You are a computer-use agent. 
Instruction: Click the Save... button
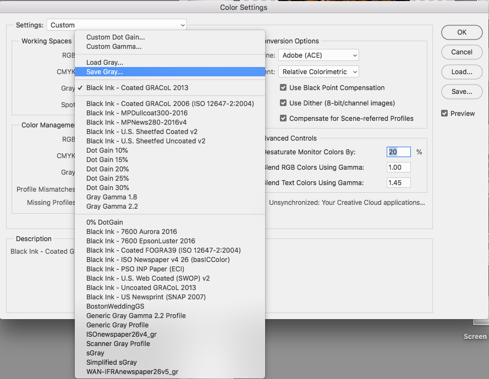(461, 91)
